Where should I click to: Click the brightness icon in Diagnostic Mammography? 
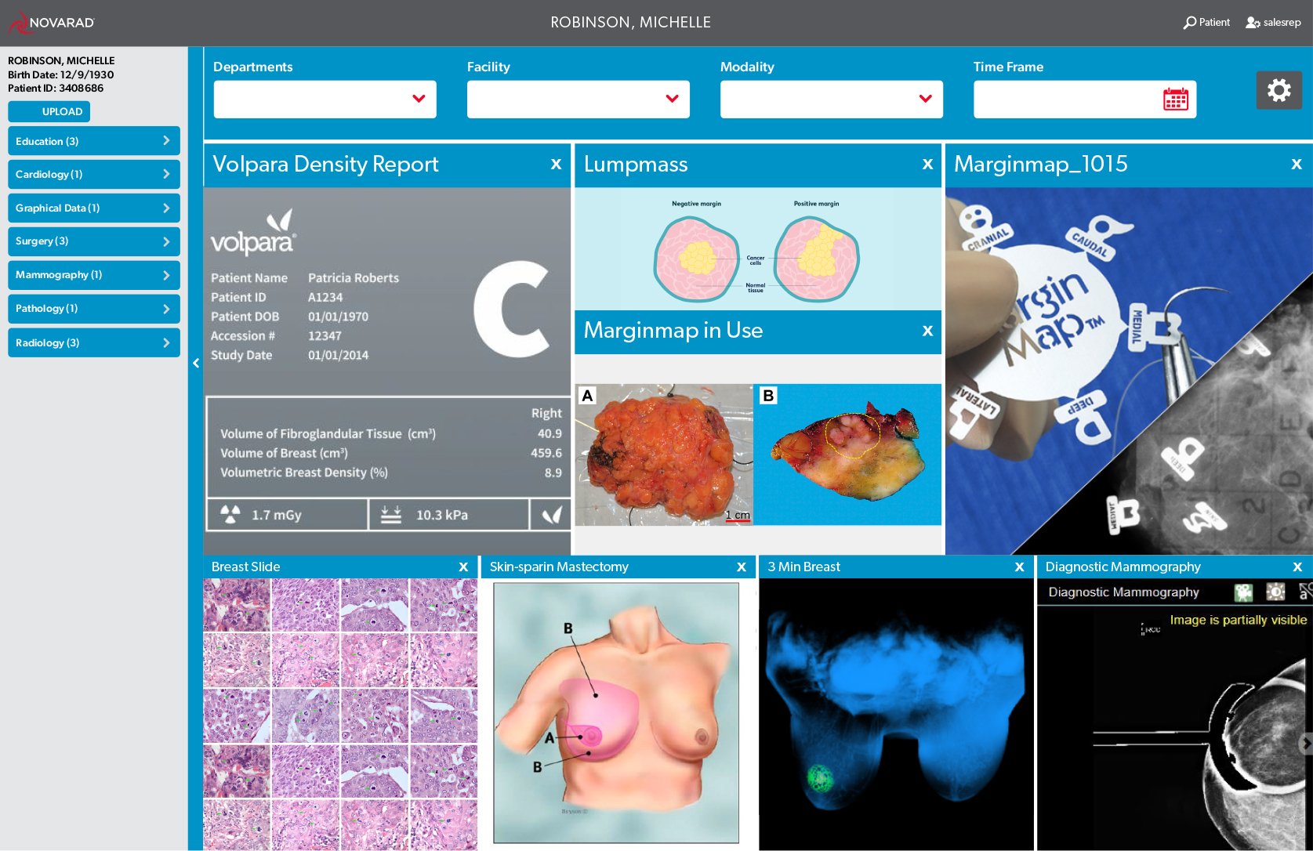tap(1275, 592)
